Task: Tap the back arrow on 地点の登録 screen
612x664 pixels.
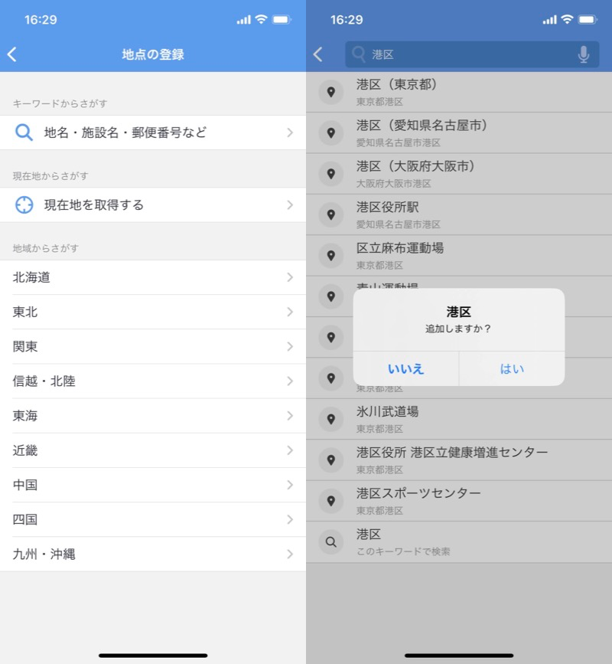Action: click(12, 54)
